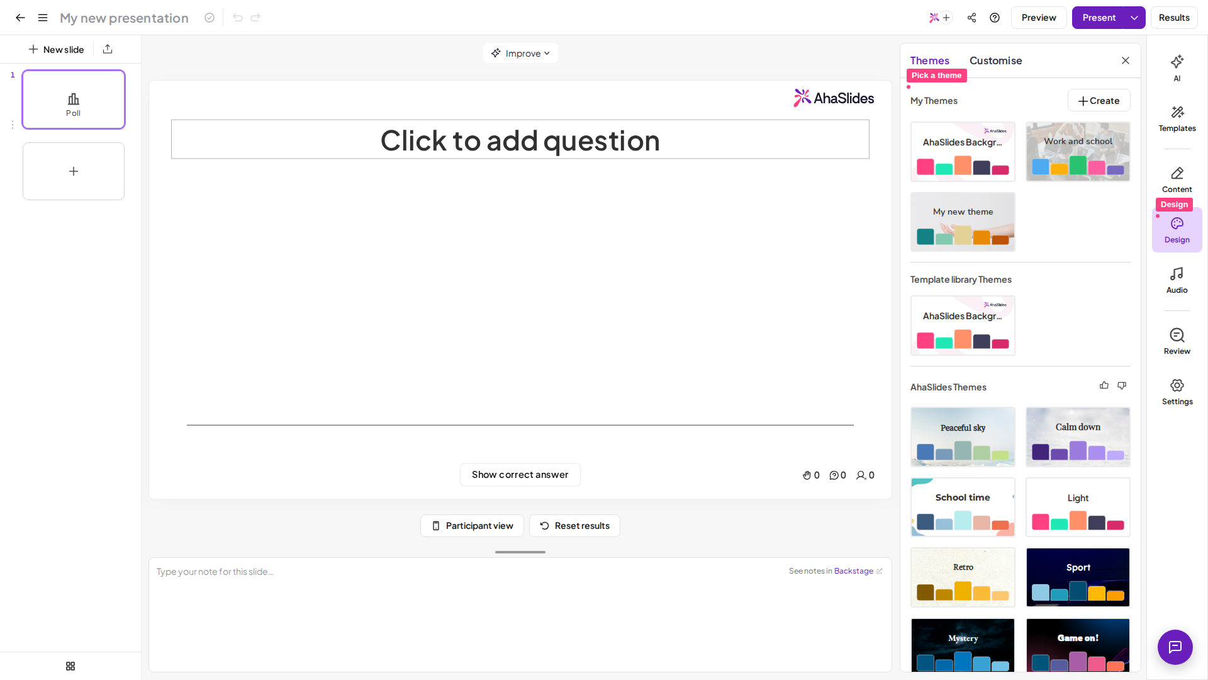Screen dimensions: 1208x680
Task: Open the Review sidebar tool
Action: [1177, 341]
